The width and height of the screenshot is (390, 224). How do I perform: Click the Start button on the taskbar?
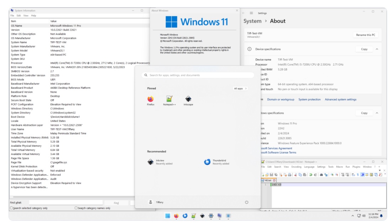(168, 216)
